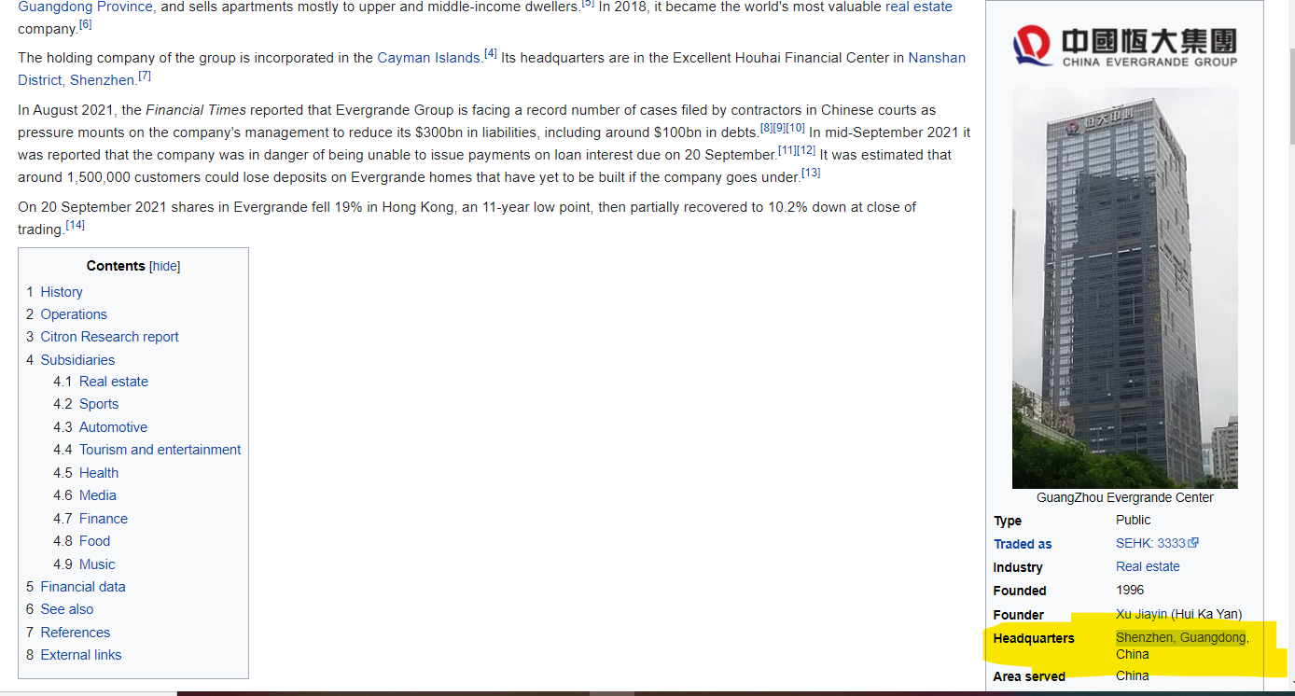The height and width of the screenshot is (696, 1295).
Task: Open citation [7] after District, Shenzhen
Action: click(145, 76)
